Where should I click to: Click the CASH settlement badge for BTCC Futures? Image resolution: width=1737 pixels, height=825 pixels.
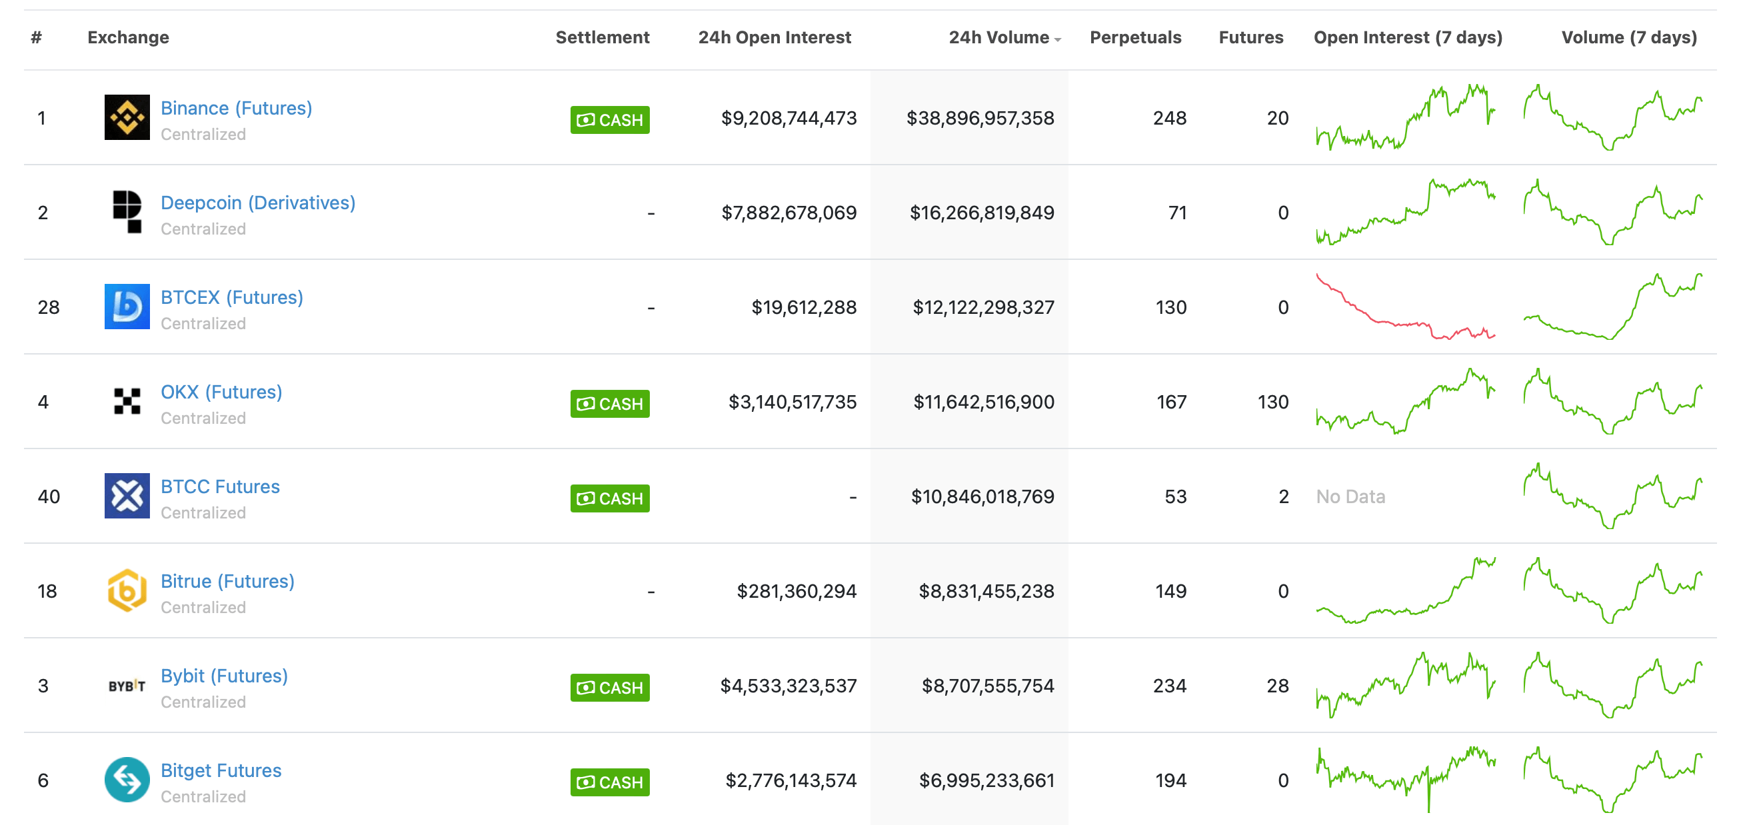[610, 498]
